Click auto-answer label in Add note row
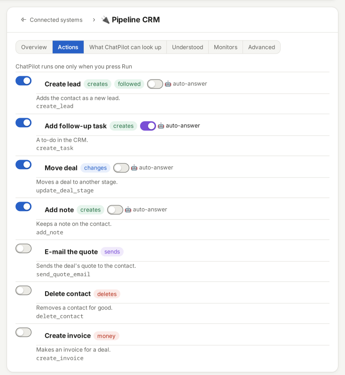 coord(150,210)
